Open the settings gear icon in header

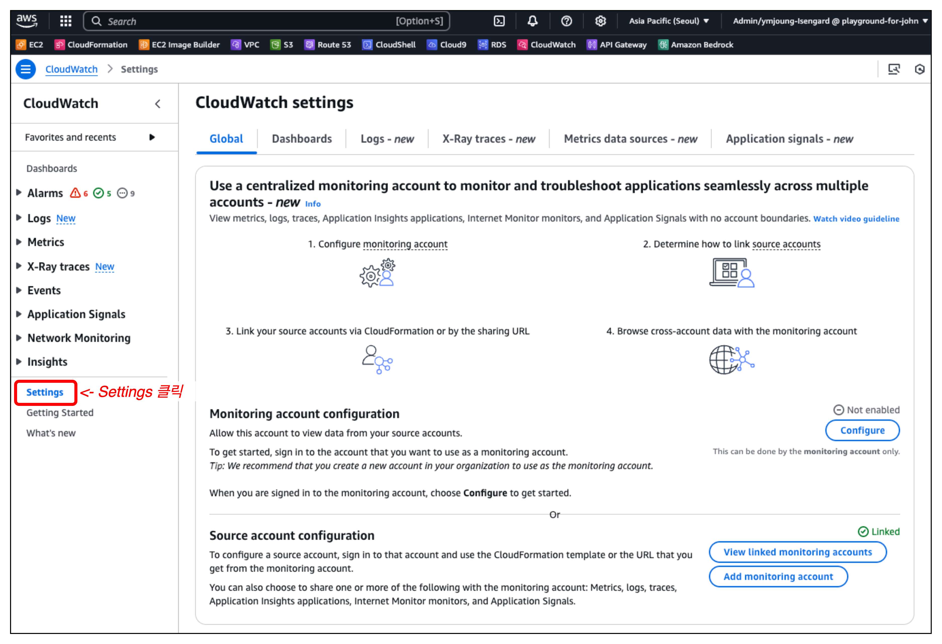tap(600, 21)
